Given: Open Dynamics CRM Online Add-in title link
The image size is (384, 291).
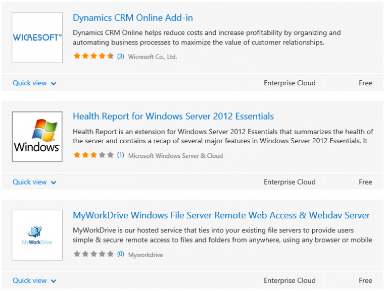Looking at the screenshot, I should tap(133, 18).
